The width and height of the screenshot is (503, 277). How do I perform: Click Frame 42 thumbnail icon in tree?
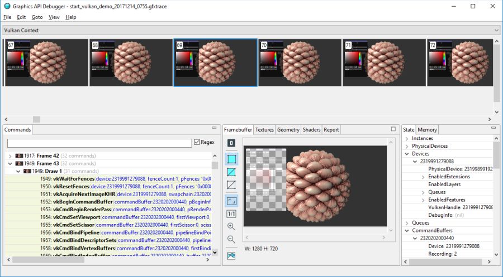pos(19,155)
